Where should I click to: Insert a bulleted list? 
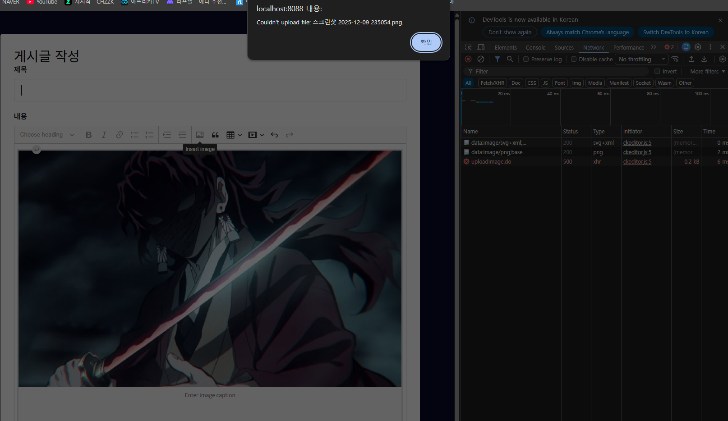[x=134, y=135]
